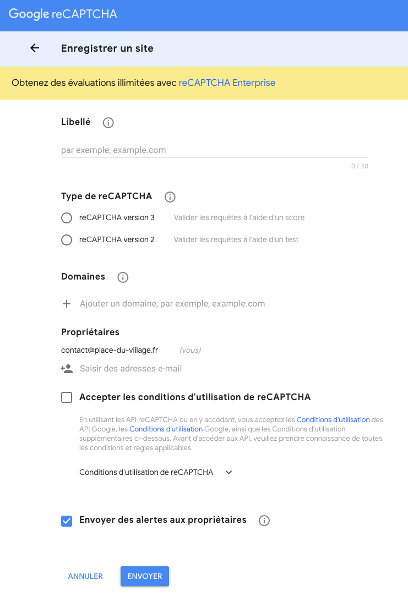Check Accepter les conditions d'utilisation checkbox
Viewport: 408px width, 596px height.
click(x=67, y=397)
